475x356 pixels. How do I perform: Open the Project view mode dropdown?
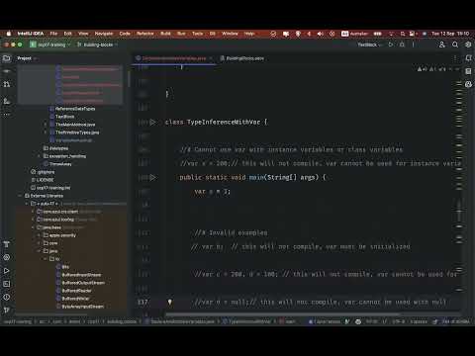pos(27,58)
